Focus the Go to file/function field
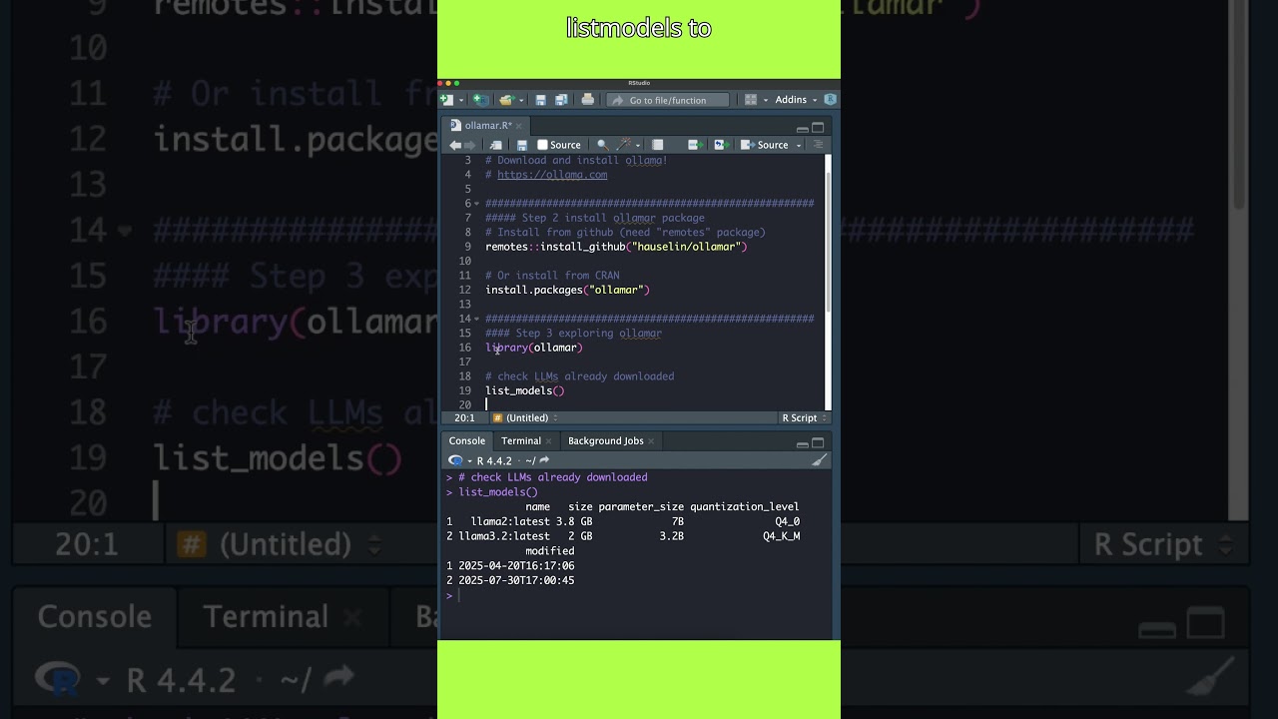1278x719 pixels. [668, 100]
